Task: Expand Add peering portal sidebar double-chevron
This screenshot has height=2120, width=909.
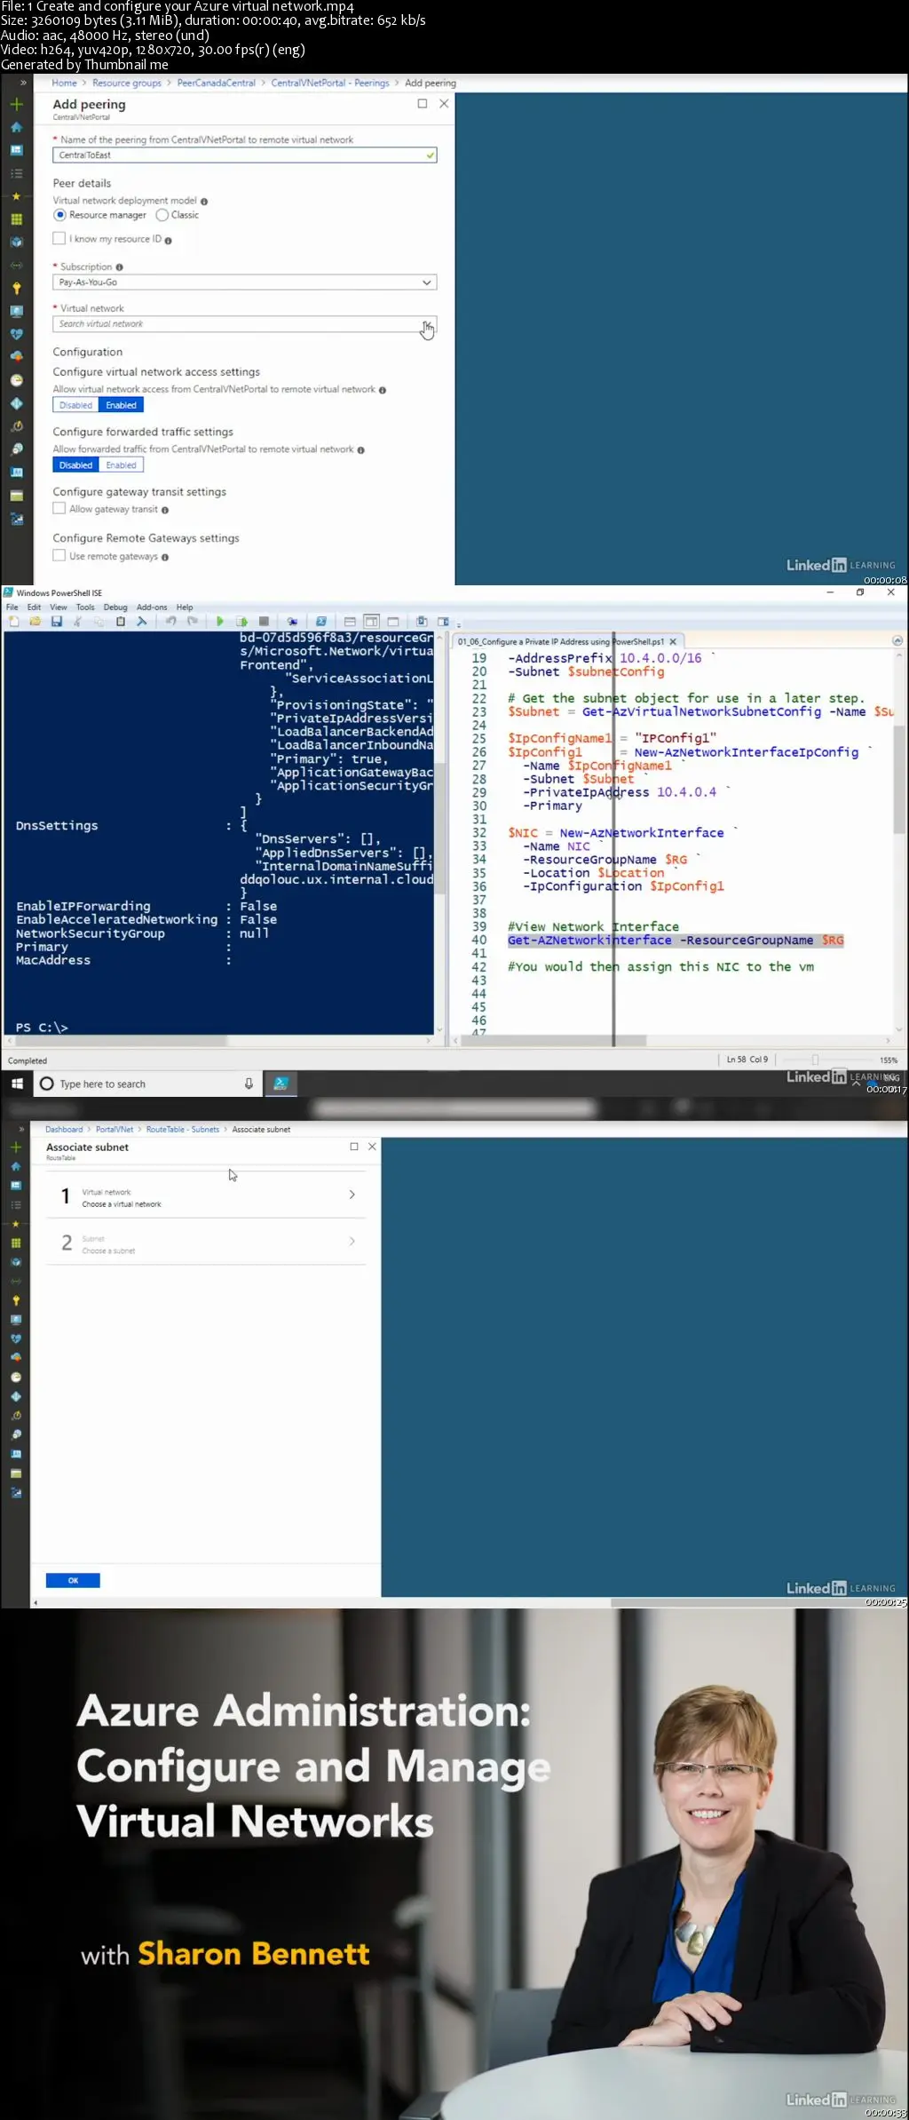Action: pos(21,83)
